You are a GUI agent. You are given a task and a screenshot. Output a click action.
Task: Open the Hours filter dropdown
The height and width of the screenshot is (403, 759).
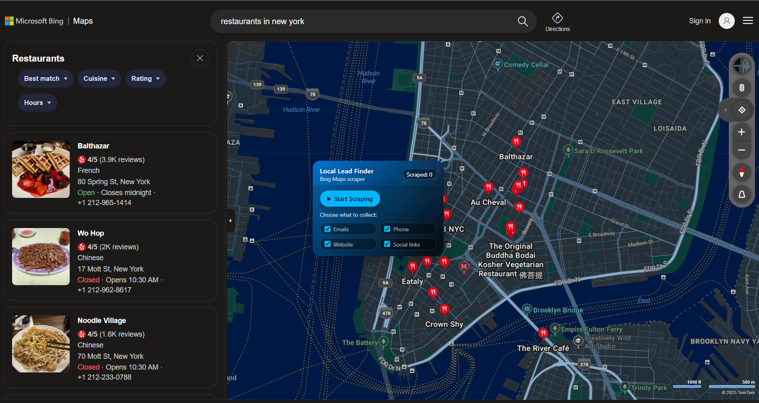tap(37, 103)
